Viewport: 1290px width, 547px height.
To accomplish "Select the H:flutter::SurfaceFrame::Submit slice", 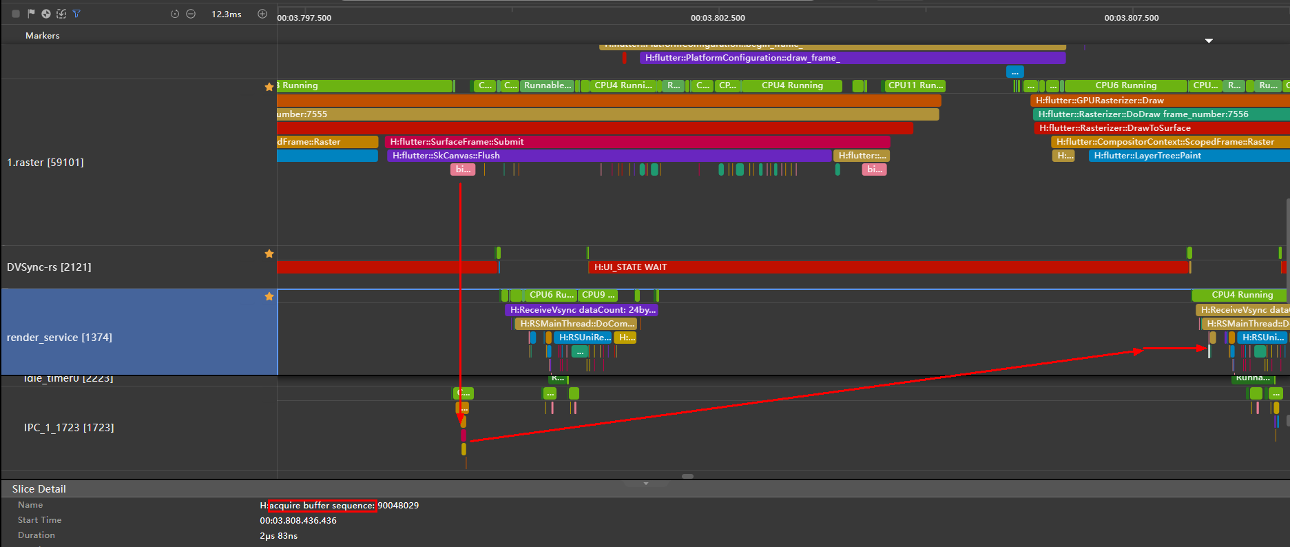I will point(637,142).
